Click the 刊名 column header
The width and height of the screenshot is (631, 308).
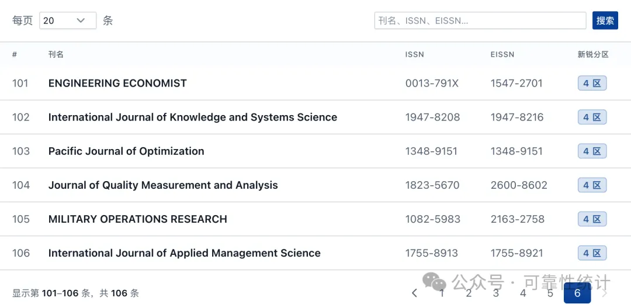coord(56,55)
